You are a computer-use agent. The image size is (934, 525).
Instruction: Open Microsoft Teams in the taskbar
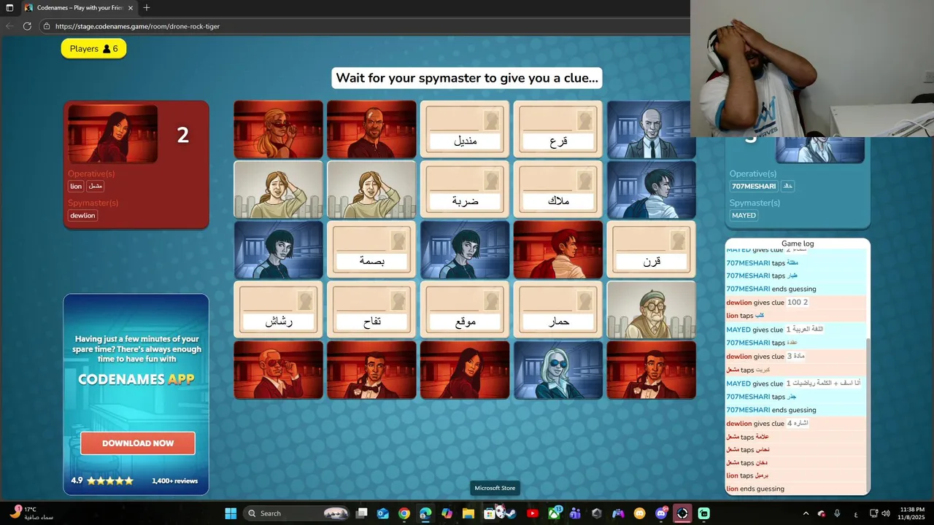click(576, 513)
